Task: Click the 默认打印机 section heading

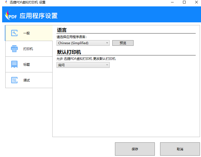Action: point(69,52)
